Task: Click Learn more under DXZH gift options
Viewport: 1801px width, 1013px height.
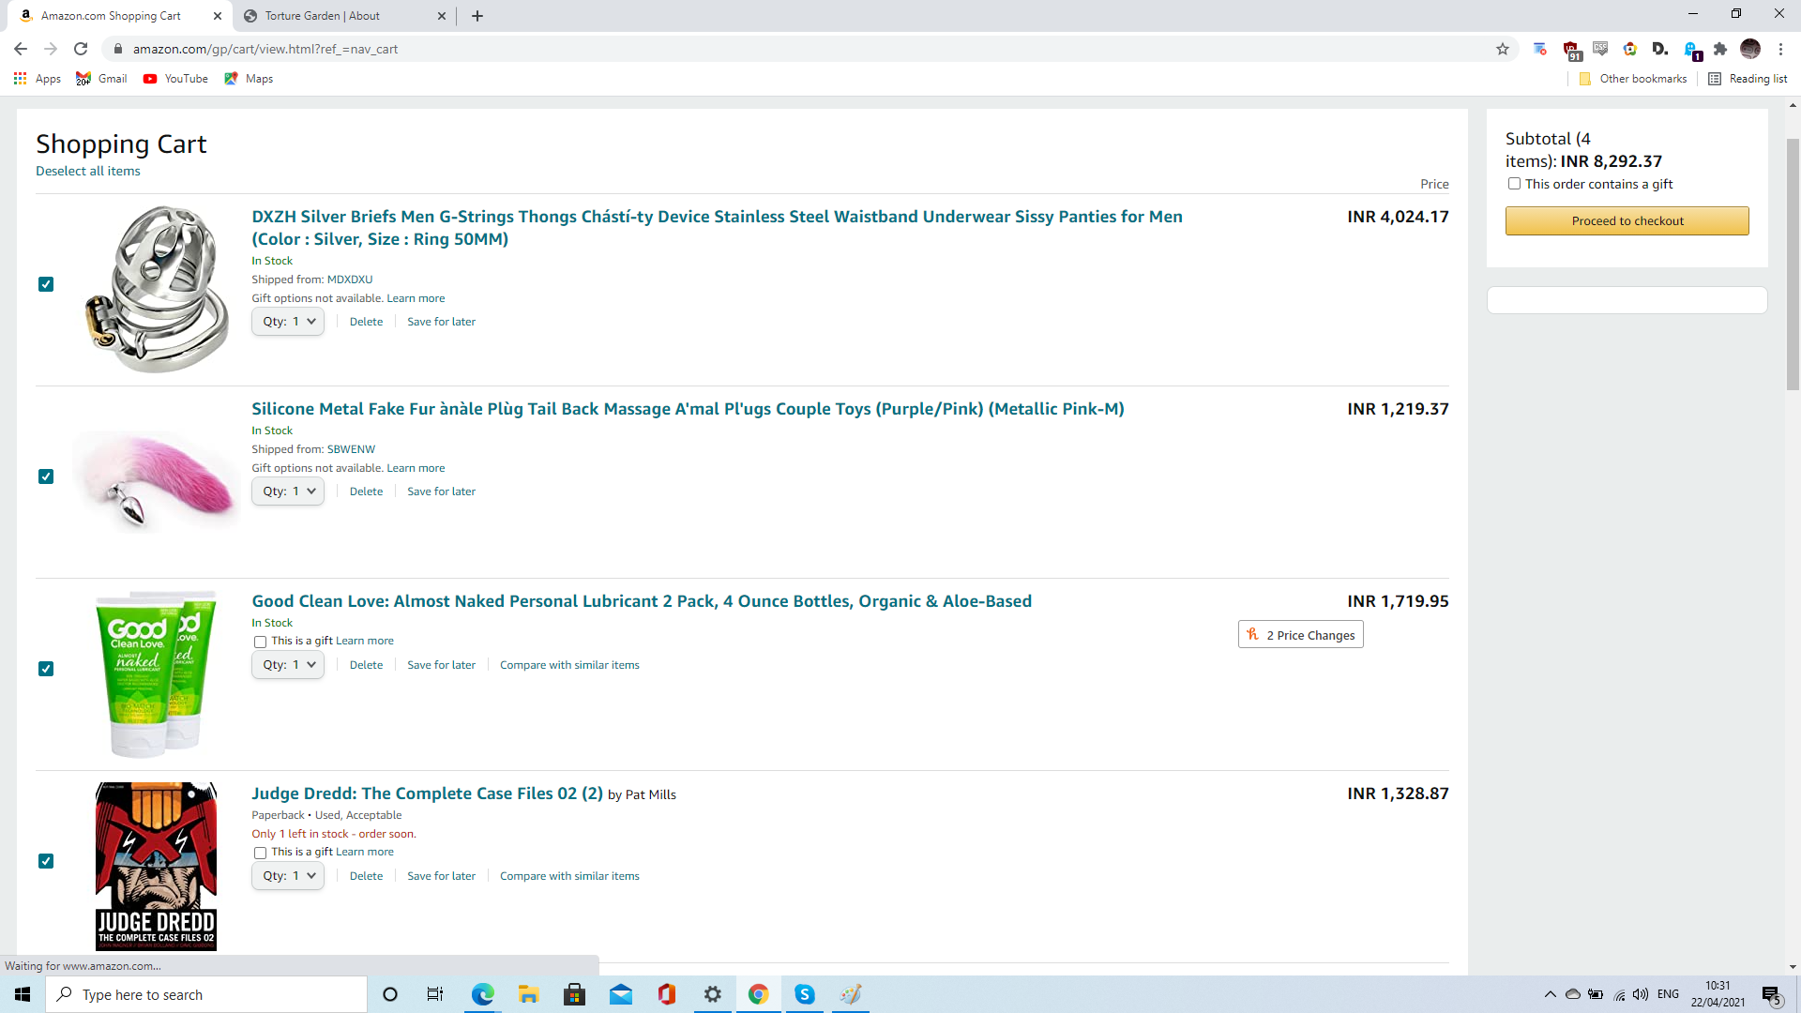Action: (416, 298)
